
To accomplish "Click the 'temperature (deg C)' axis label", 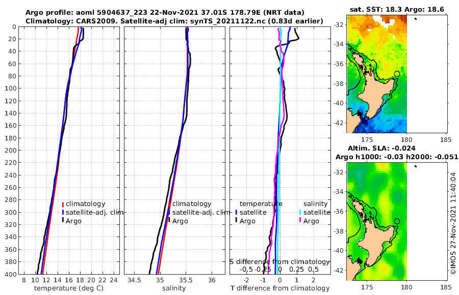I will (x=69, y=288).
